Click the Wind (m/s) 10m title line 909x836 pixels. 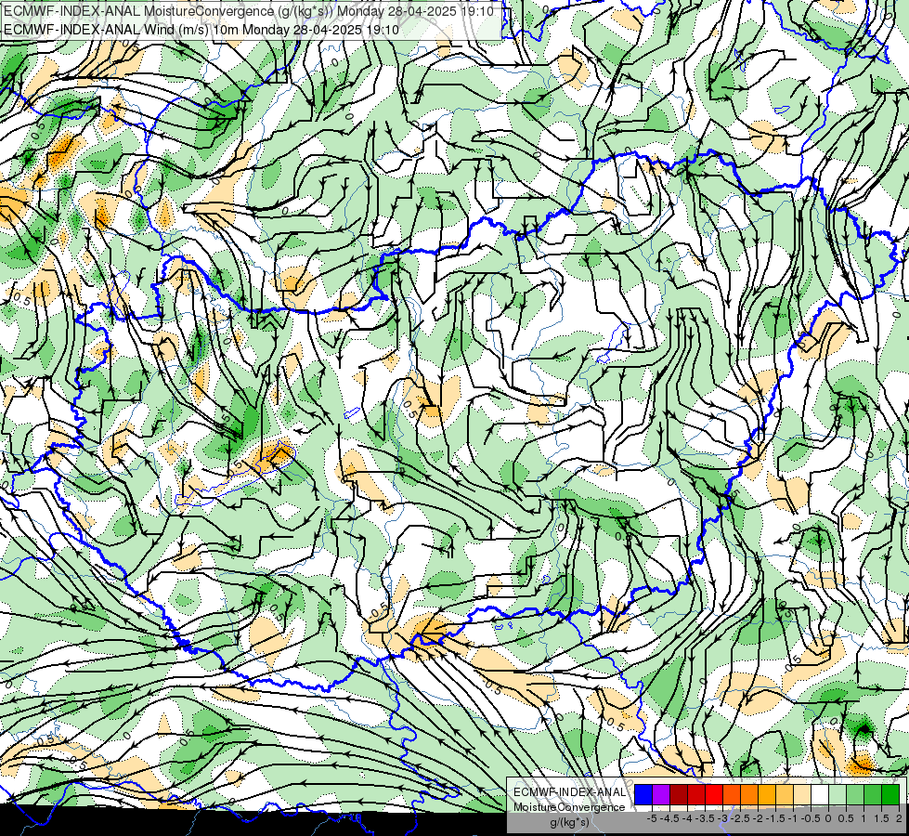tap(201, 29)
